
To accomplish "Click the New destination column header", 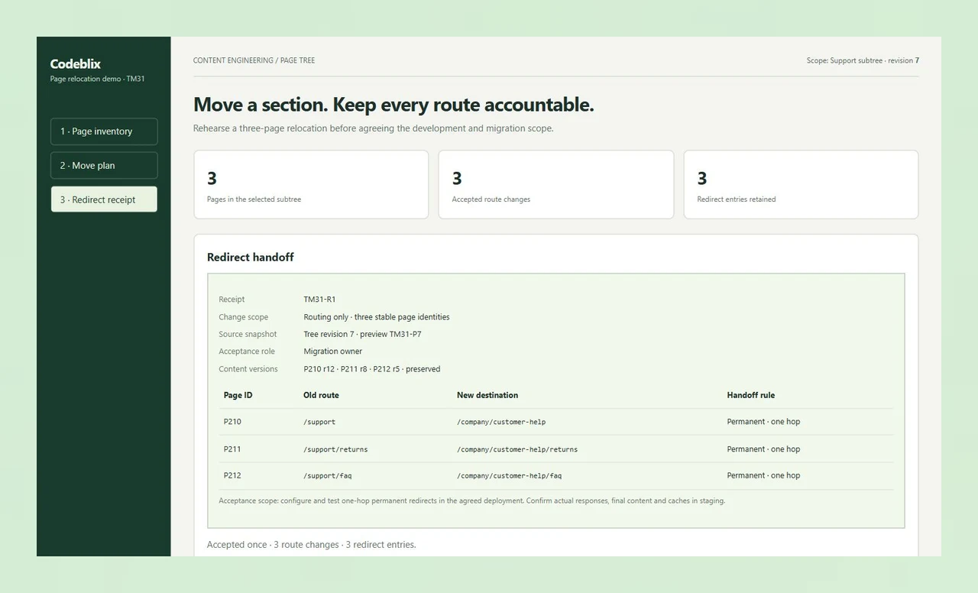I will 487,395.
